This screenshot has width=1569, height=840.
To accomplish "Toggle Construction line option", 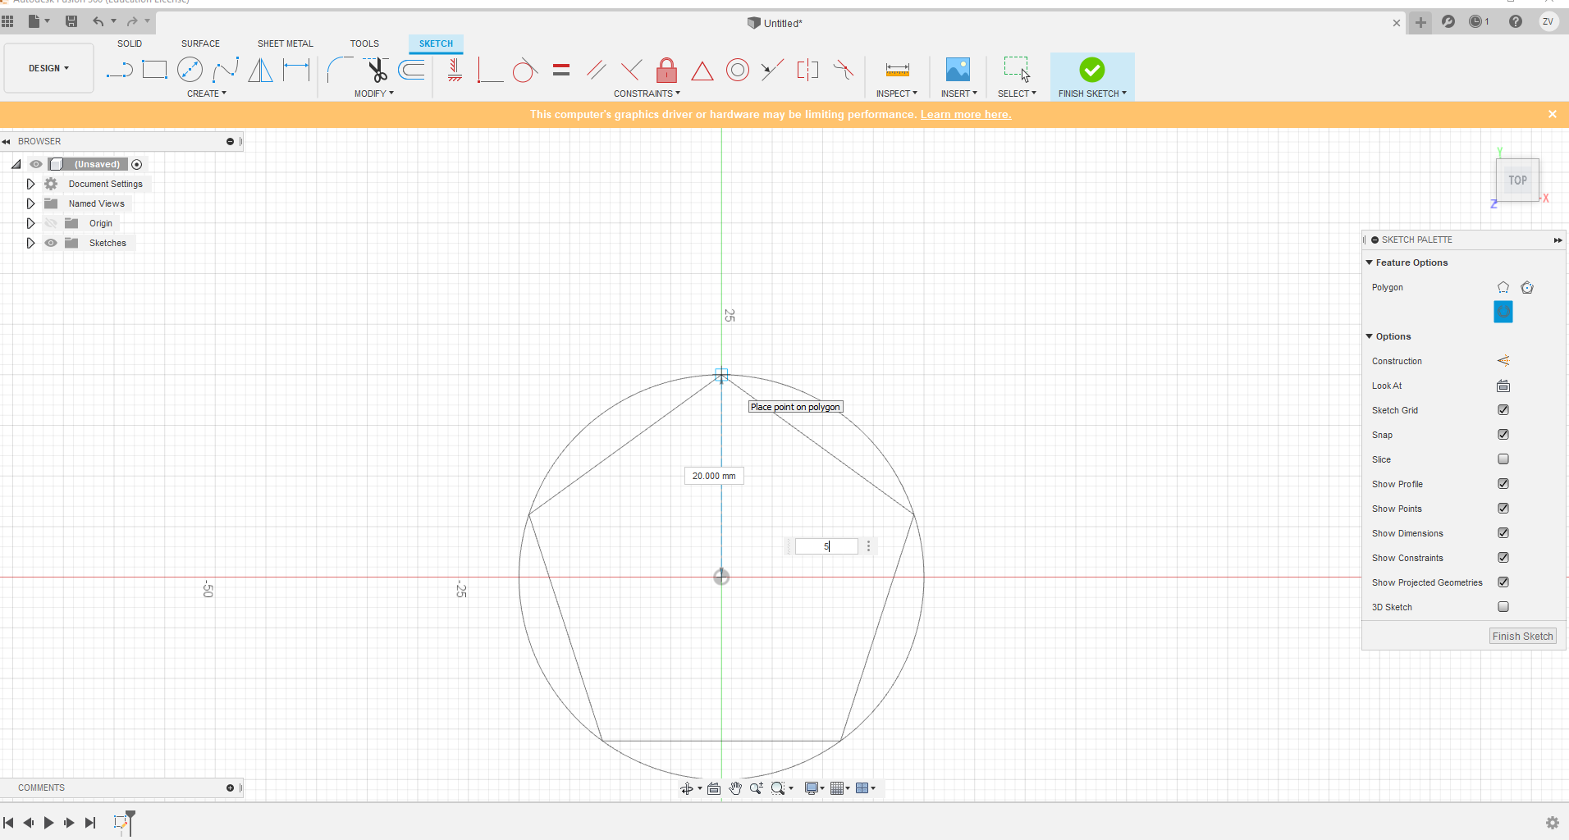I will tap(1503, 361).
